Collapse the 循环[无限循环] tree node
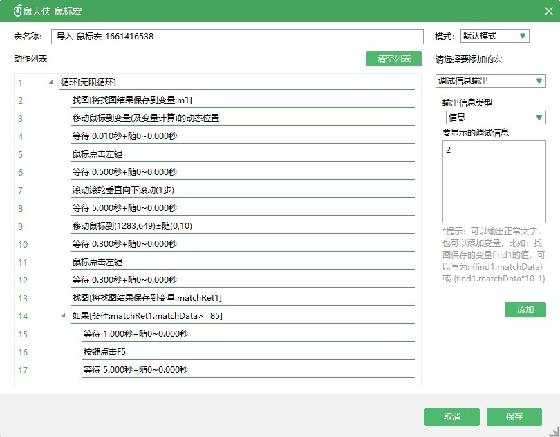Image resolution: width=560 pixels, height=437 pixels. (x=52, y=82)
